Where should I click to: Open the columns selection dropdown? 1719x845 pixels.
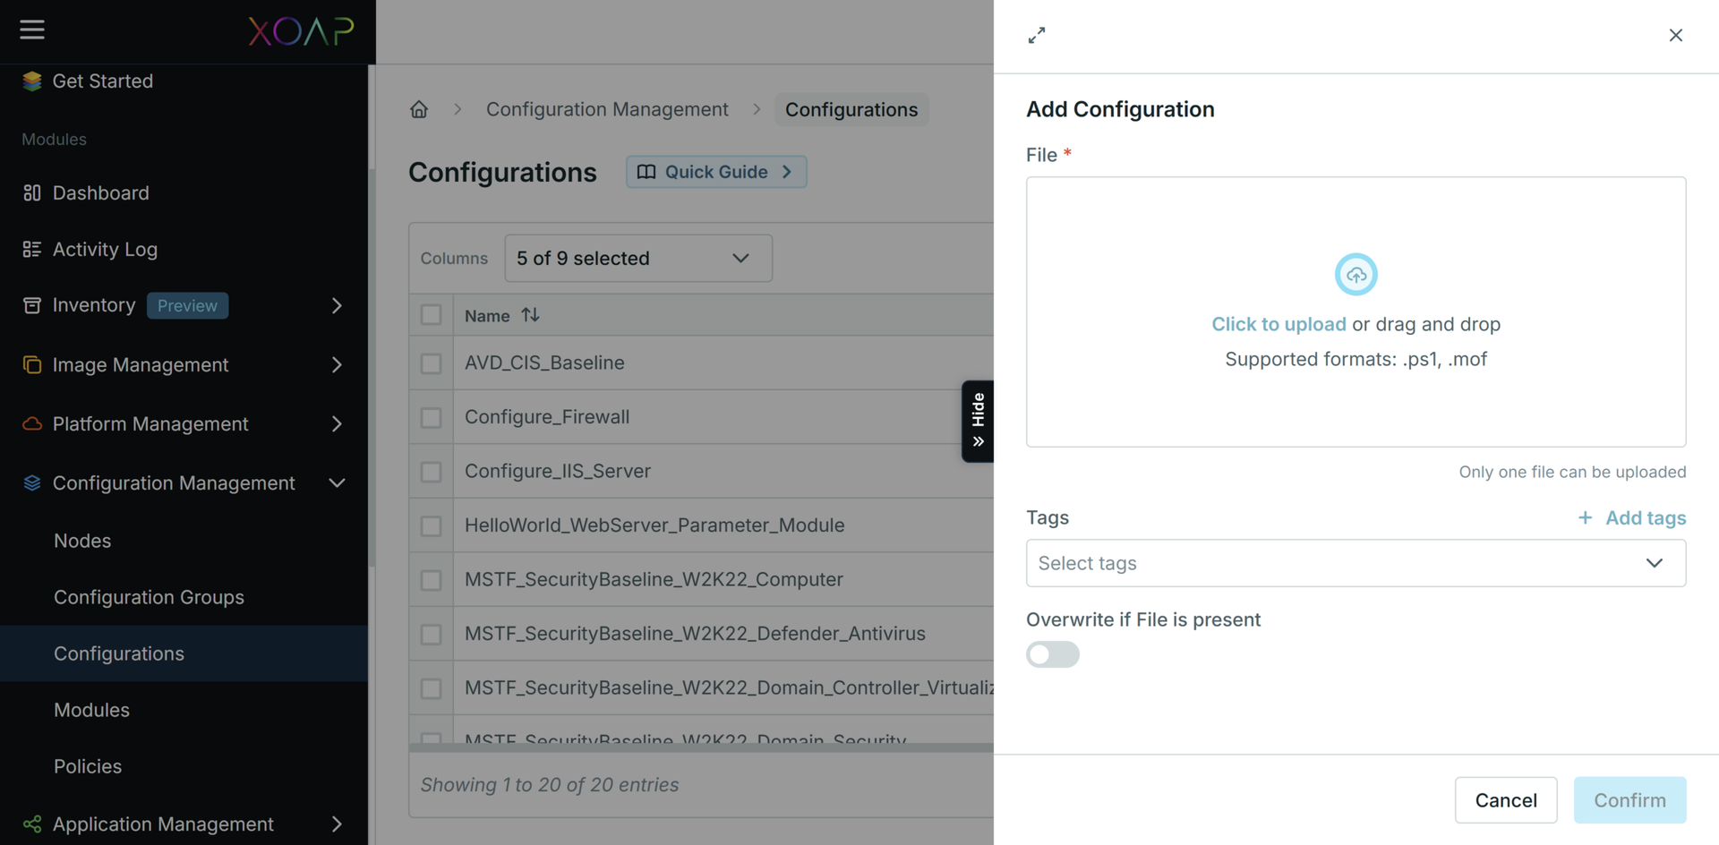pos(637,258)
